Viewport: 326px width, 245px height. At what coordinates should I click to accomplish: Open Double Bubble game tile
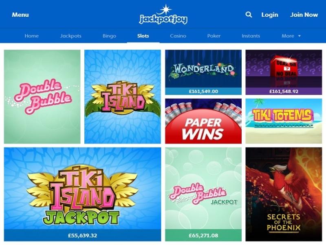[x=42, y=97]
